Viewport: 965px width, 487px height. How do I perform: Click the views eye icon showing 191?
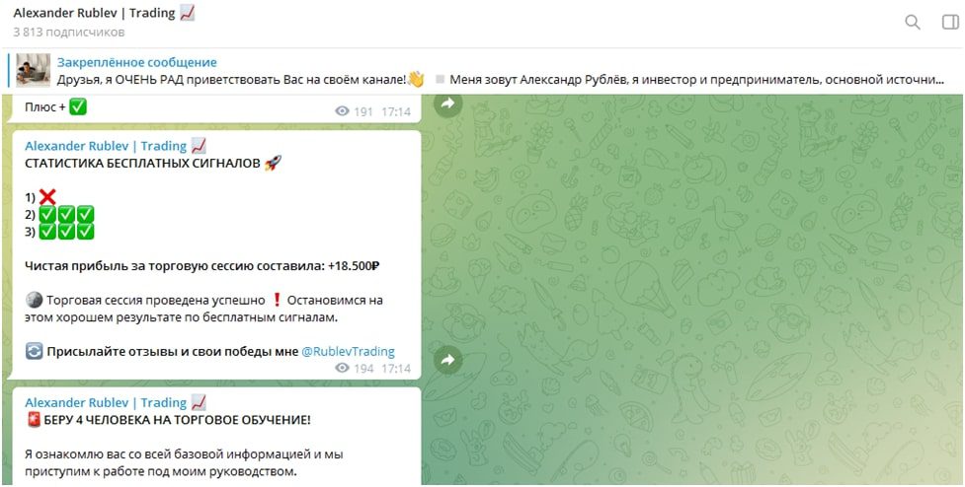[x=342, y=111]
